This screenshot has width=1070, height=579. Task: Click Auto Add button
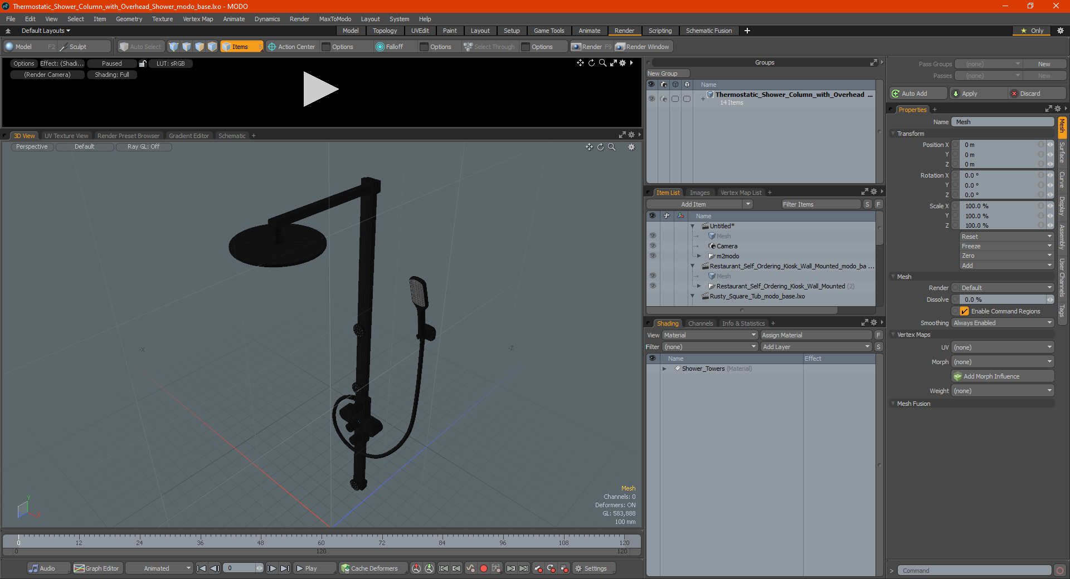[918, 94]
